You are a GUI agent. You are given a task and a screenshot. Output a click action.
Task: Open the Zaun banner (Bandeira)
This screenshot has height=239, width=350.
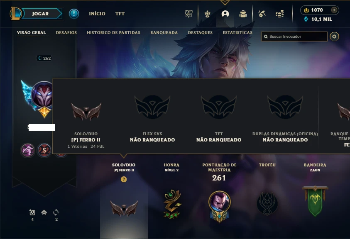point(315,201)
